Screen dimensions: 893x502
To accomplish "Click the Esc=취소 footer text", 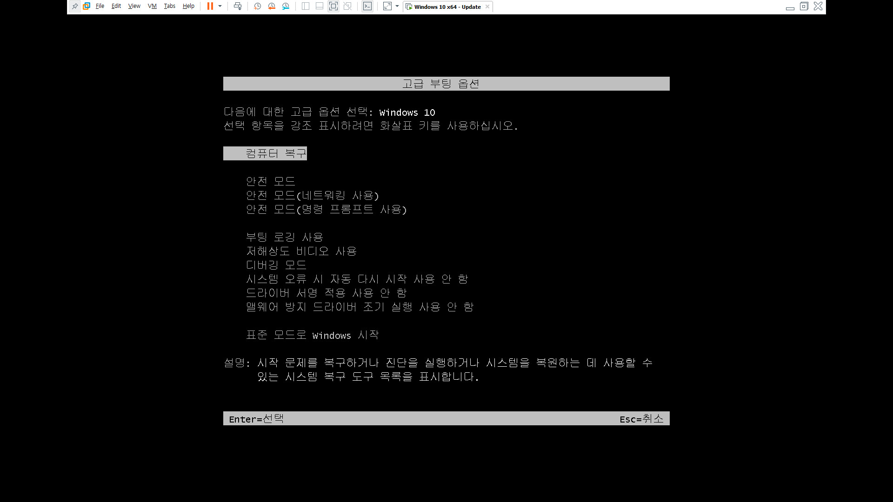I will pyautogui.click(x=641, y=419).
